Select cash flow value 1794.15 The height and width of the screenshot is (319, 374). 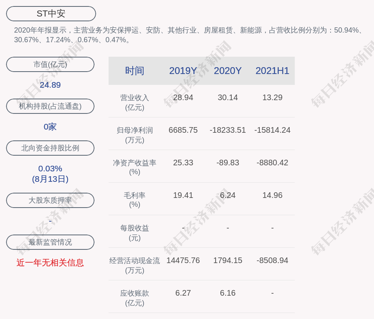228,260
